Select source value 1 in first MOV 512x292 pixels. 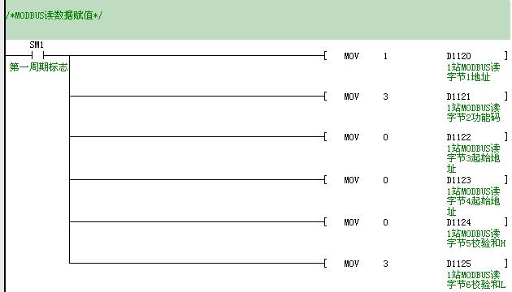click(385, 56)
